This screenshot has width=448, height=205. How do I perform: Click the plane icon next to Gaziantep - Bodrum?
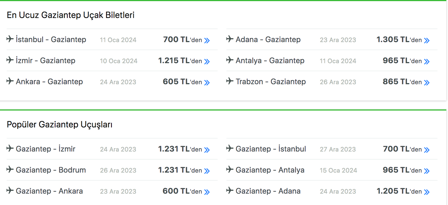[10, 169]
